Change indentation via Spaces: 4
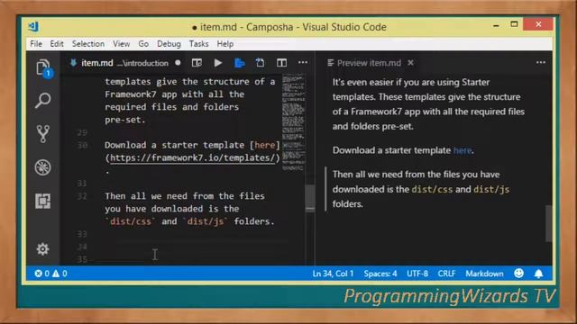The width and height of the screenshot is (577, 324). point(380,274)
